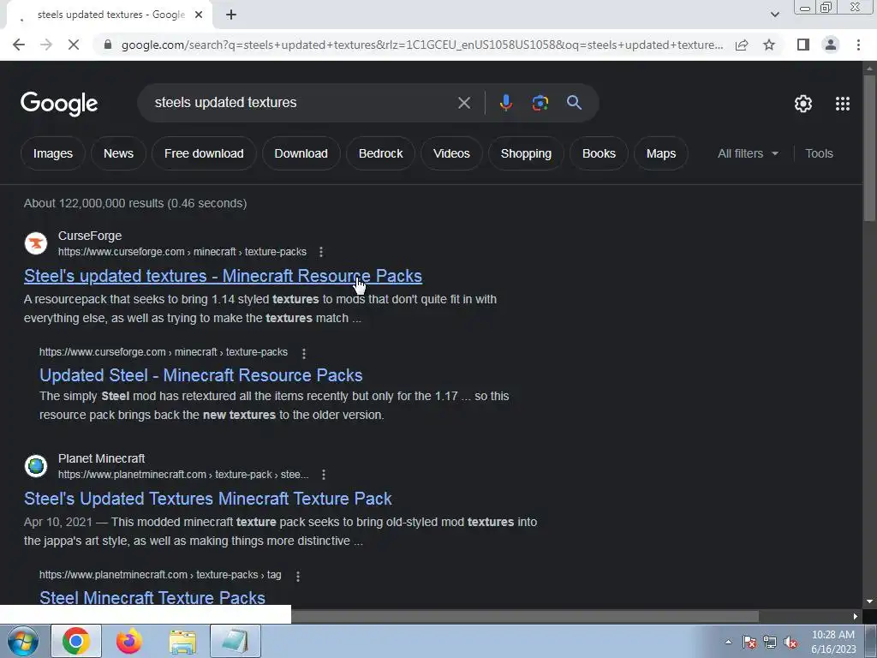Image resolution: width=877 pixels, height=658 pixels.
Task: Open more options for CurseForge result
Action: pos(321,252)
